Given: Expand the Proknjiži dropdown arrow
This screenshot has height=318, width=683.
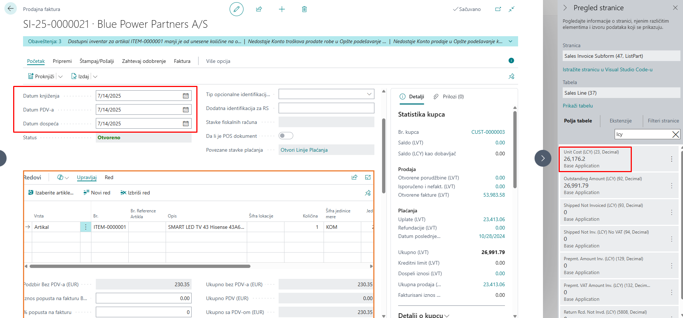Looking at the screenshot, I should [61, 76].
